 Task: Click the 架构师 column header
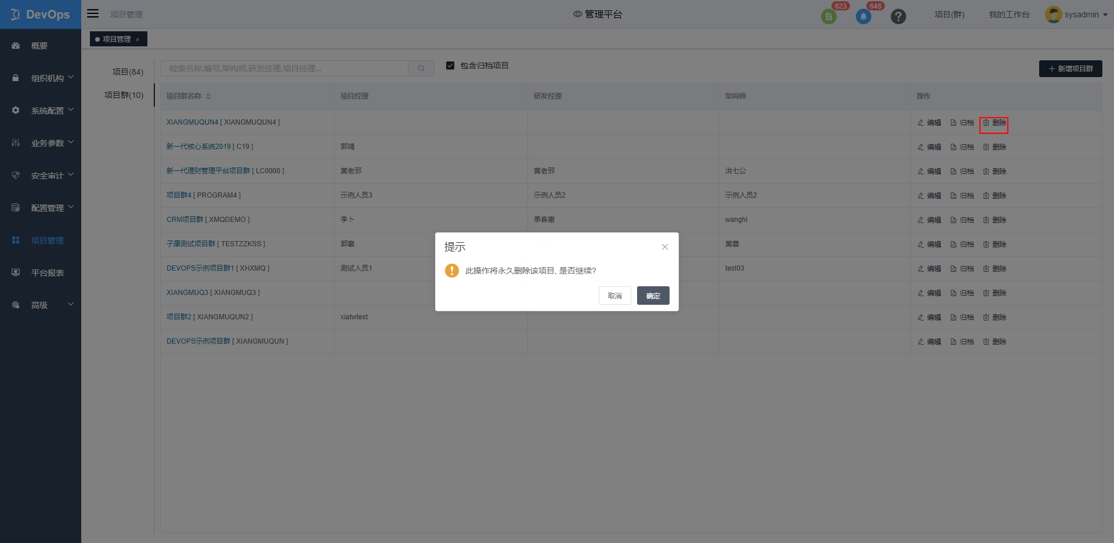pos(736,96)
